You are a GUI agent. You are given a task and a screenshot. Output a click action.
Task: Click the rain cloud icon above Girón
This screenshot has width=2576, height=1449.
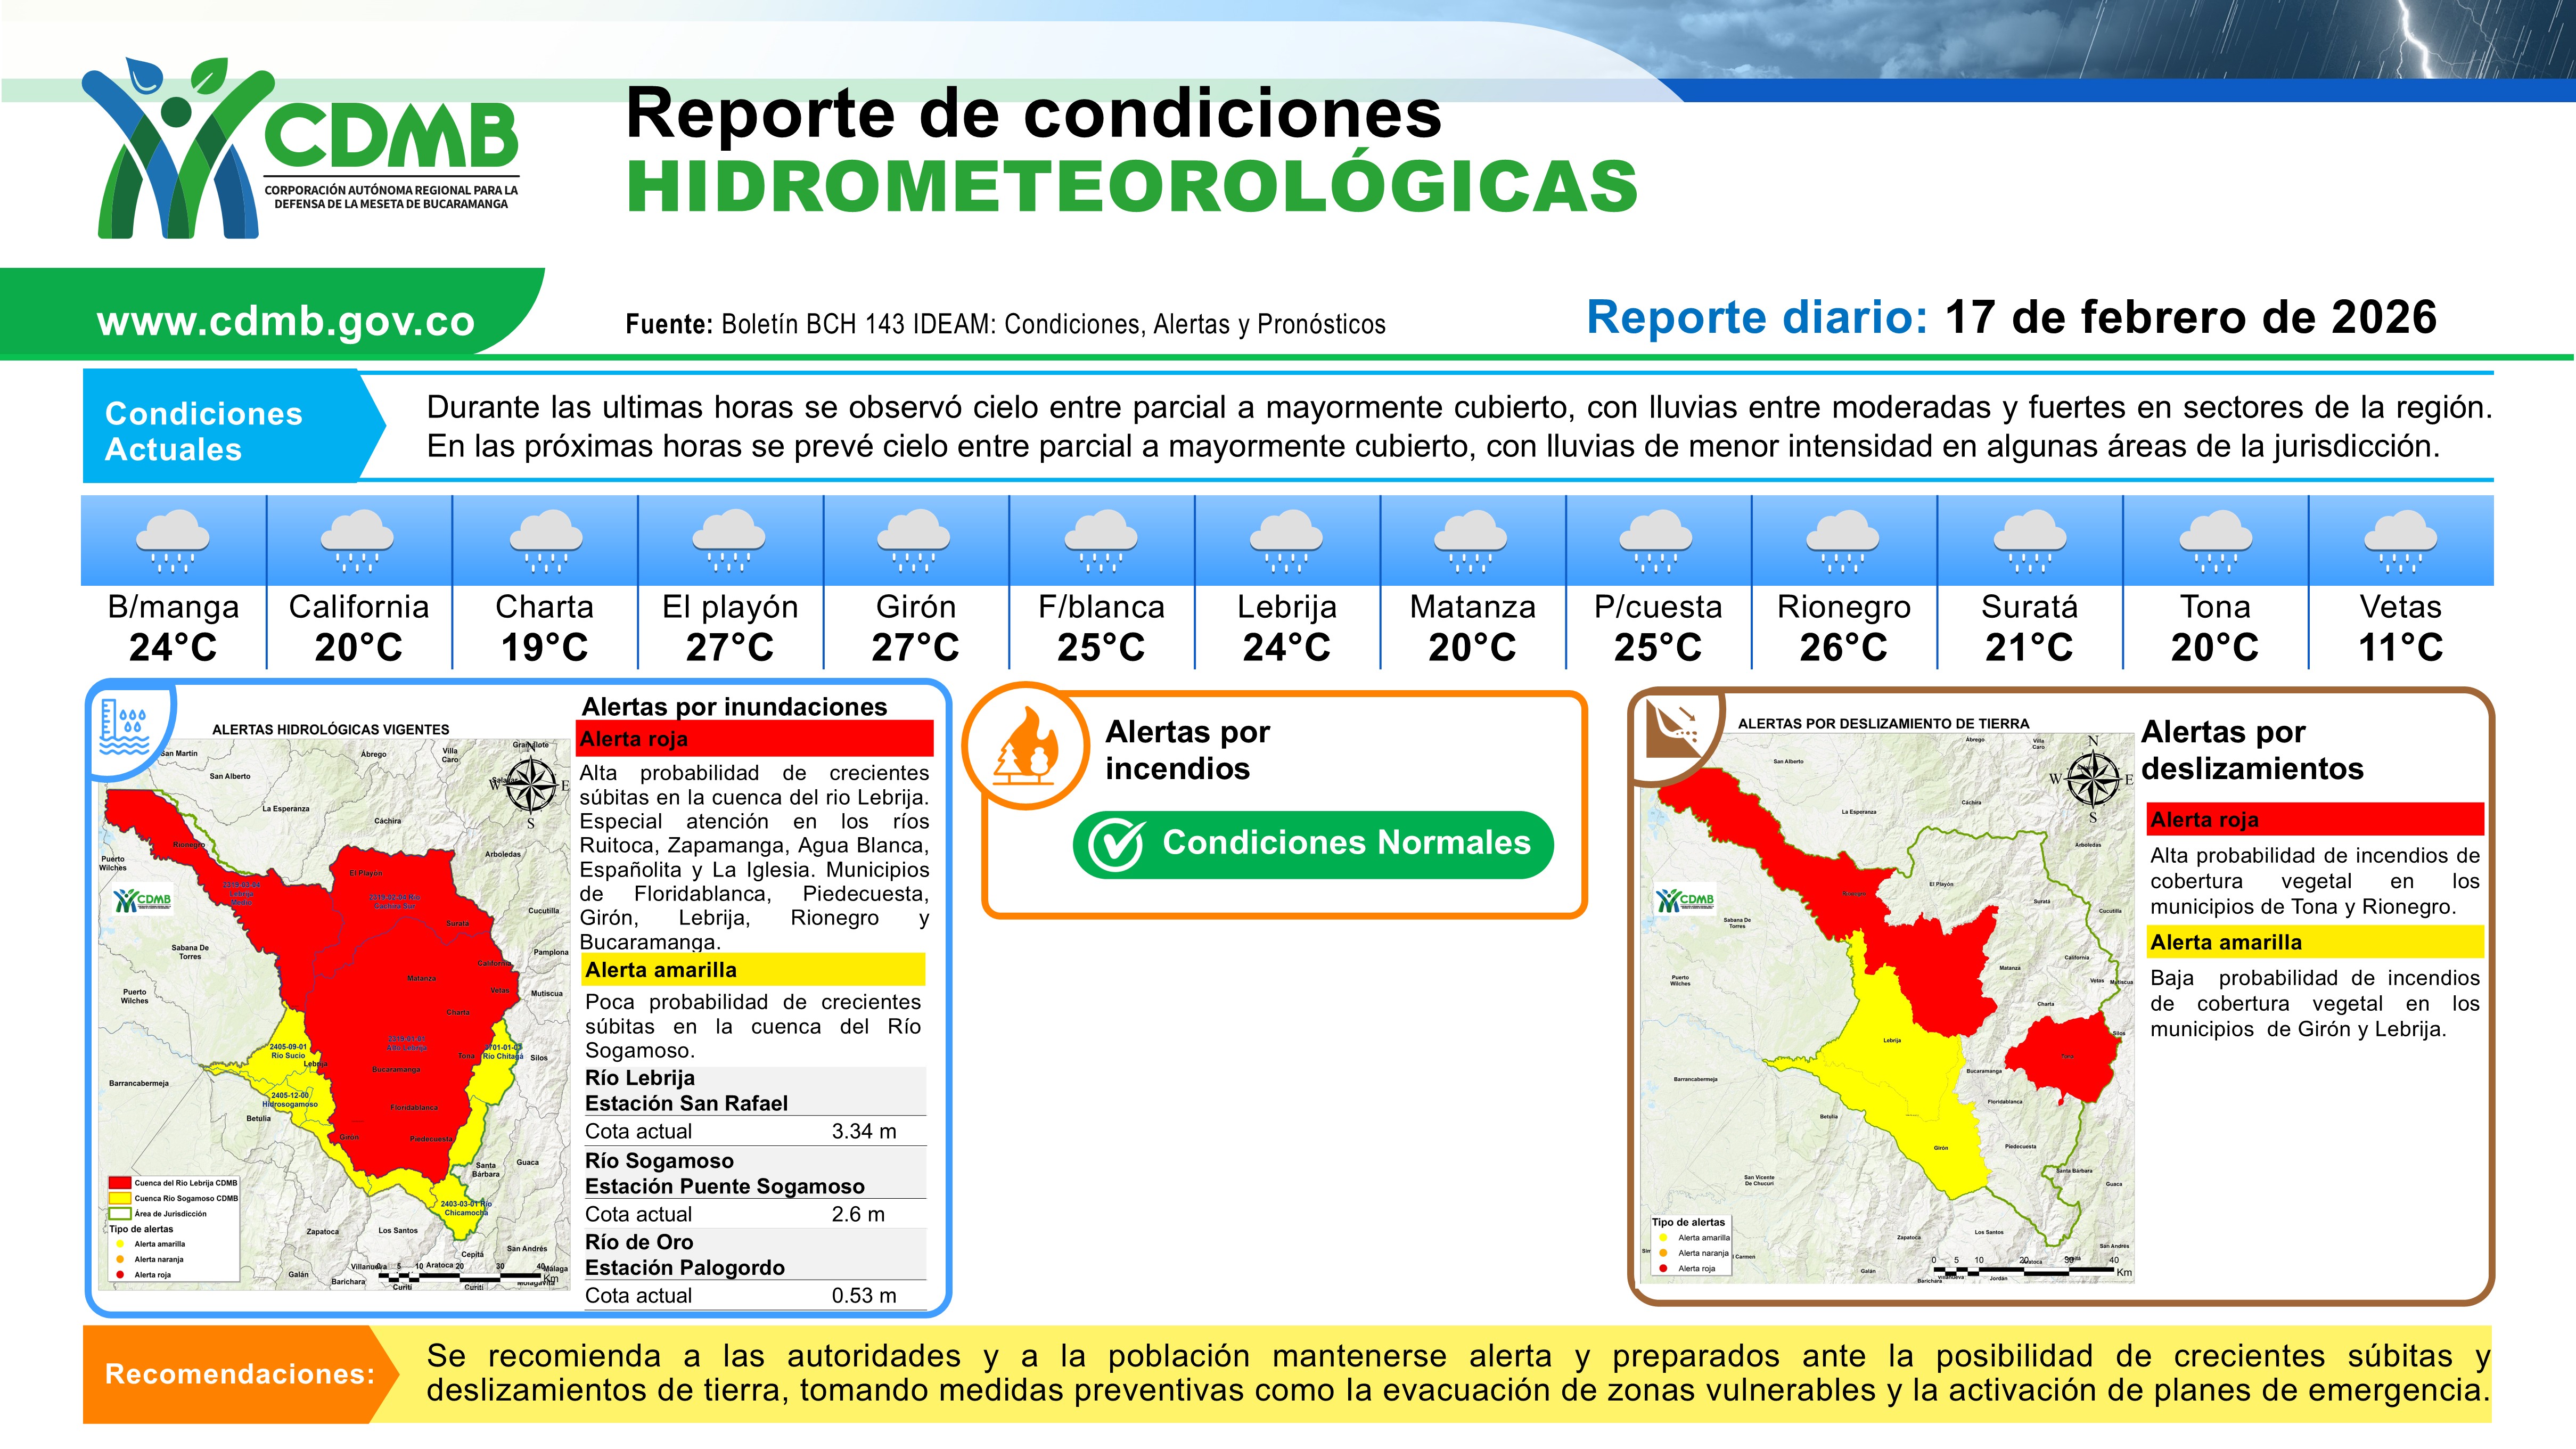[915, 541]
